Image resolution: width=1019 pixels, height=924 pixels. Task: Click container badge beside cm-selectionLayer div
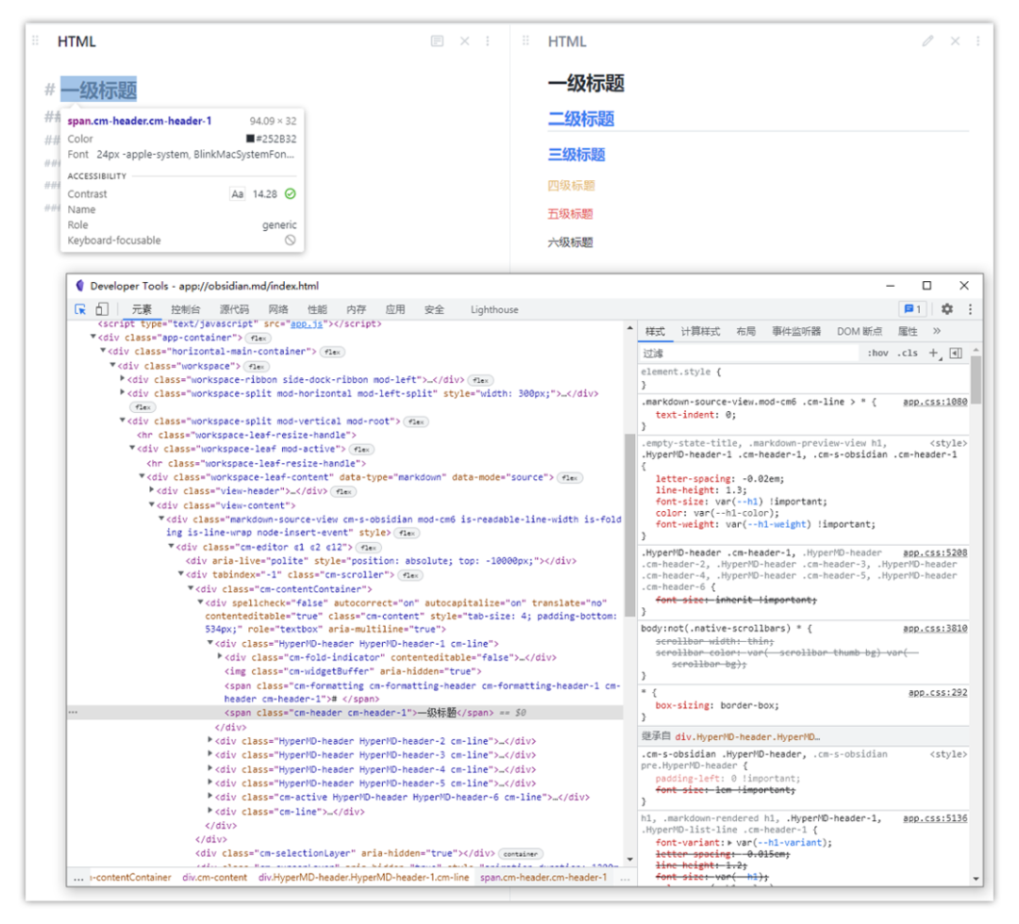521,854
